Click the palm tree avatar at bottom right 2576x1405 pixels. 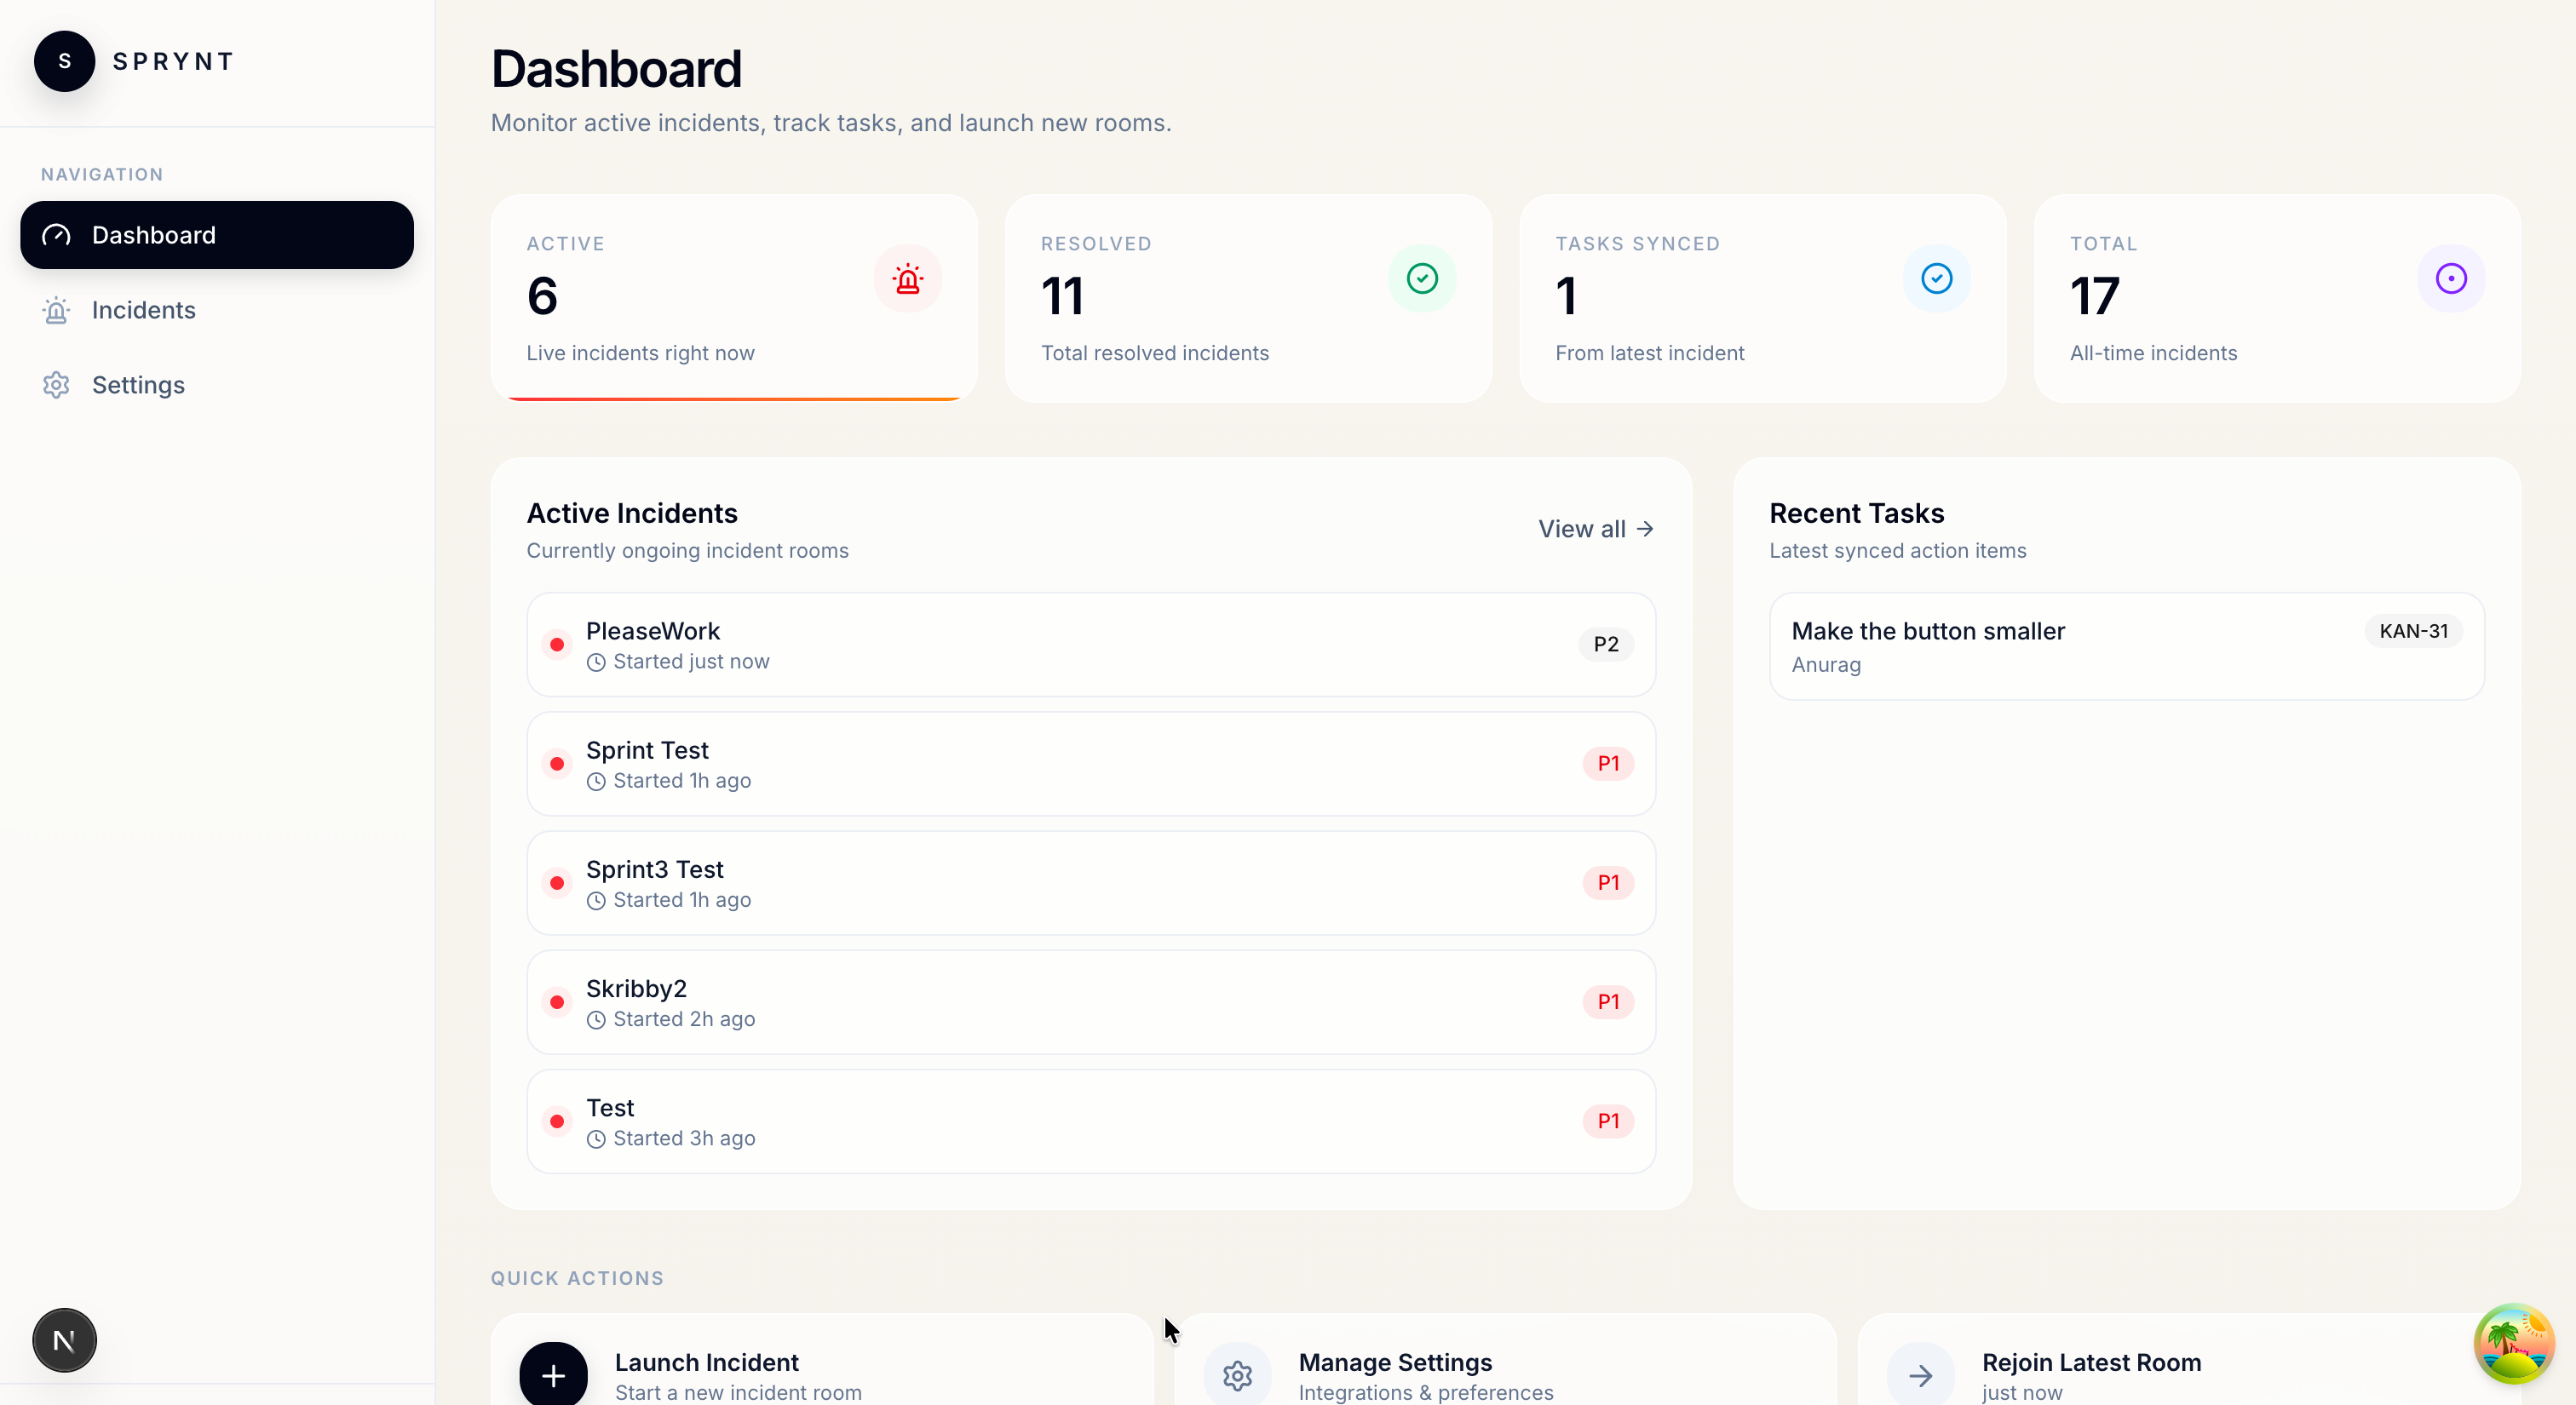[x=2513, y=1344]
